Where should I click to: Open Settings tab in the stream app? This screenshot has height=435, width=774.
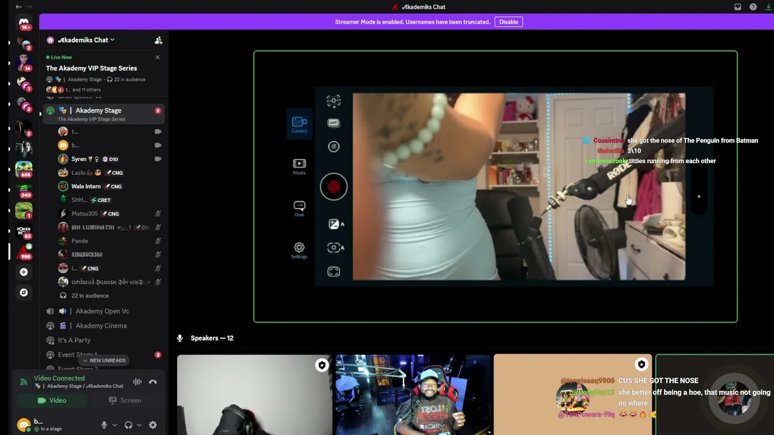tap(299, 250)
